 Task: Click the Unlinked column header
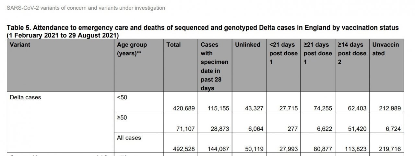tap(248, 45)
